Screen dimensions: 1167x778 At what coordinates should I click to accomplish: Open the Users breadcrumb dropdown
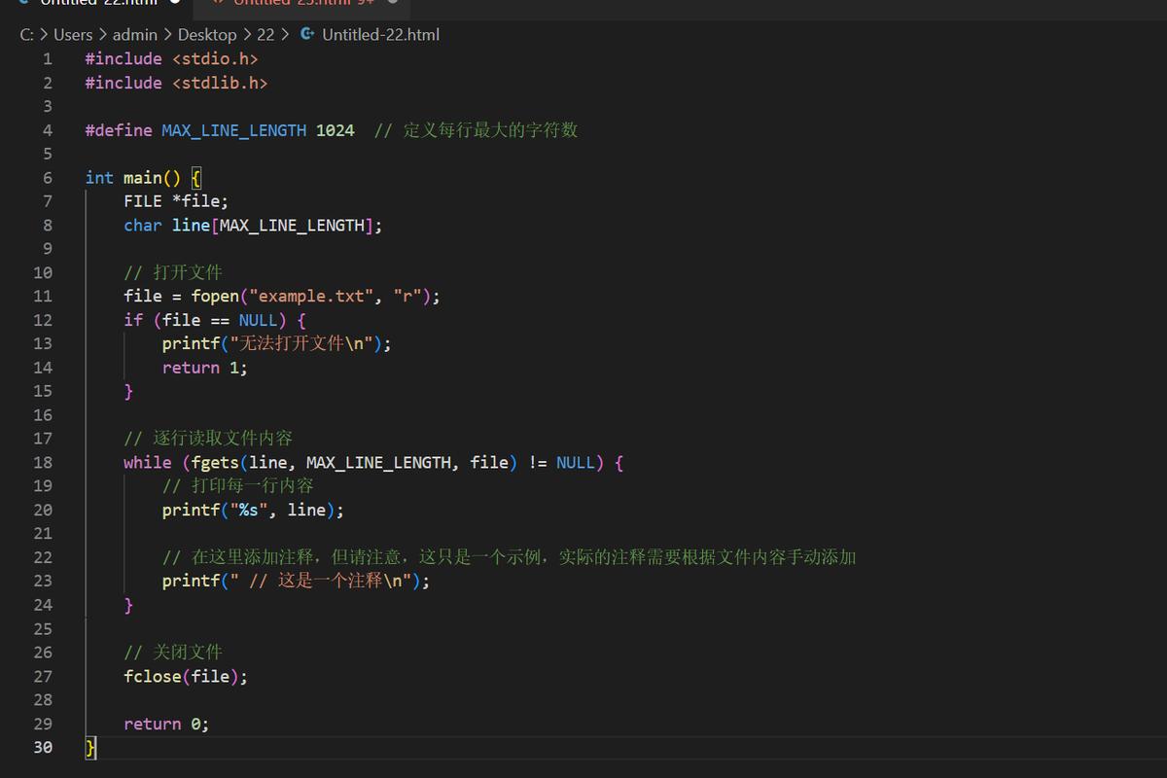73,34
